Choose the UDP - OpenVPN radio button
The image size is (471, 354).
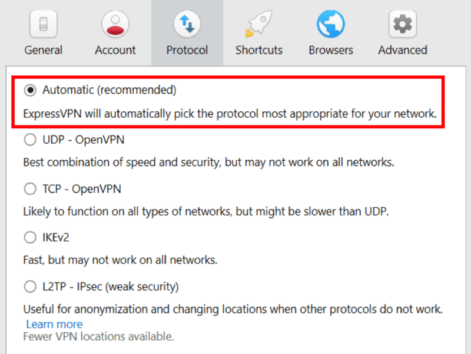coord(30,140)
